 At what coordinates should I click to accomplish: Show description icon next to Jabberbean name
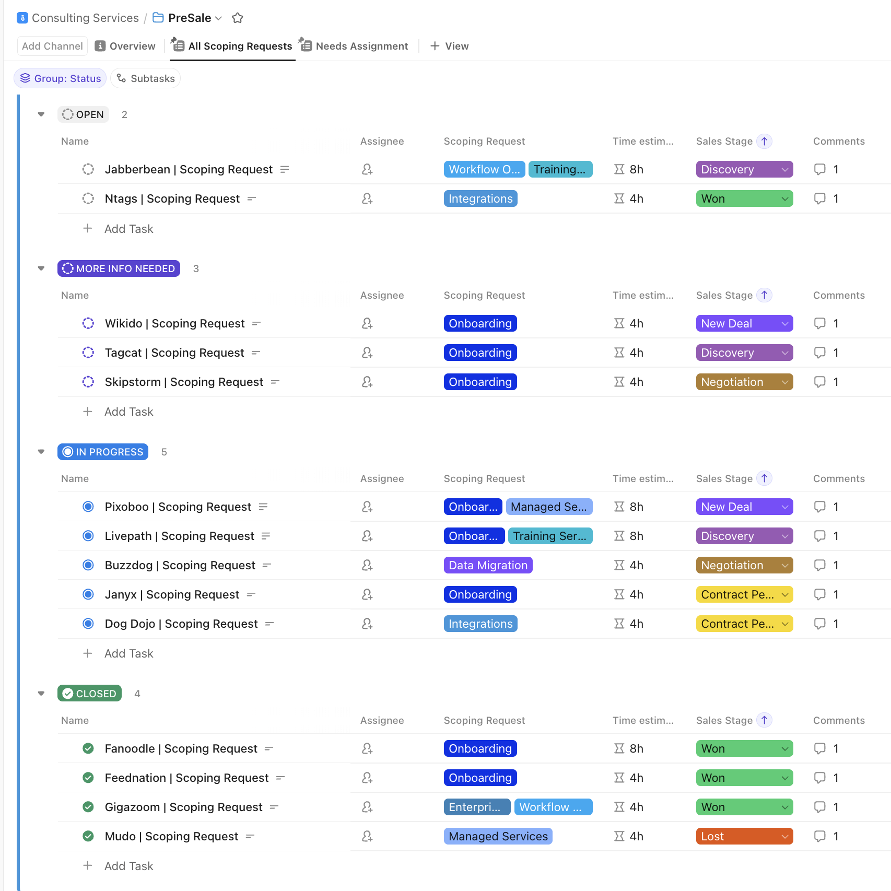pos(285,169)
